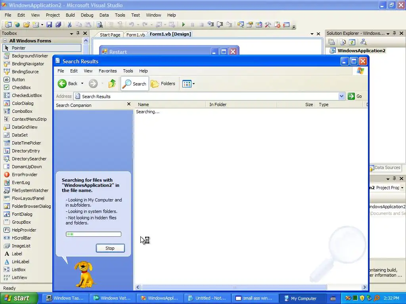Switch to Untitled - Notepad in taskbar

207,298
